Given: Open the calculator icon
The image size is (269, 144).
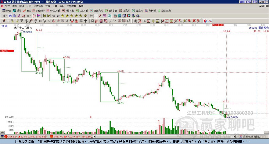Looking at the screenshot, I should pos(120,16).
